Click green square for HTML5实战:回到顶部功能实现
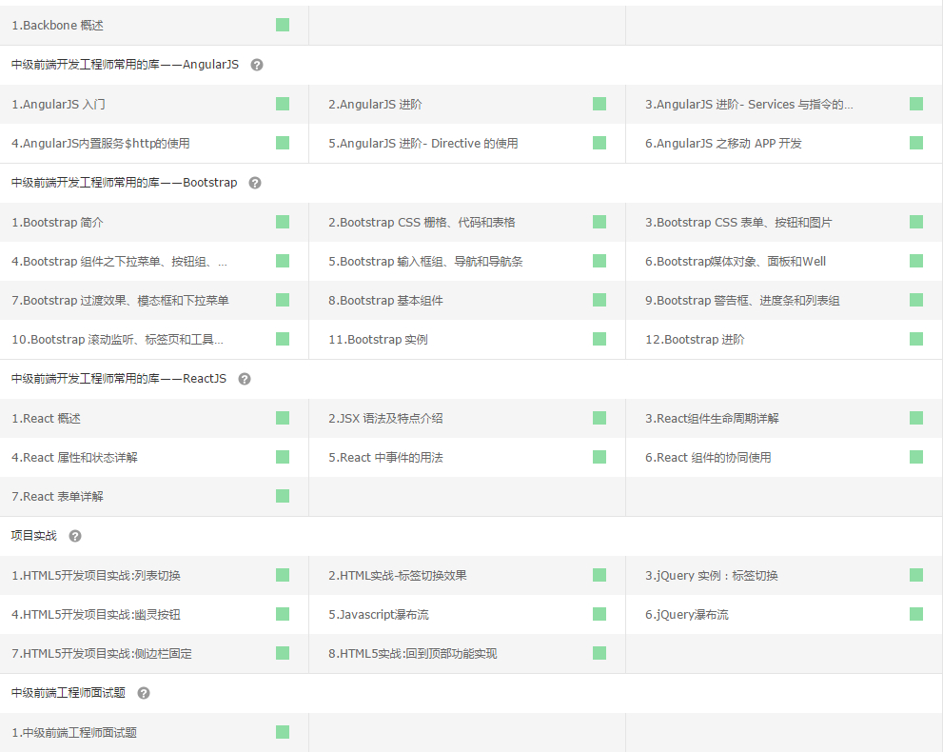This screenshot has width=943, height=752. point(599,653)
